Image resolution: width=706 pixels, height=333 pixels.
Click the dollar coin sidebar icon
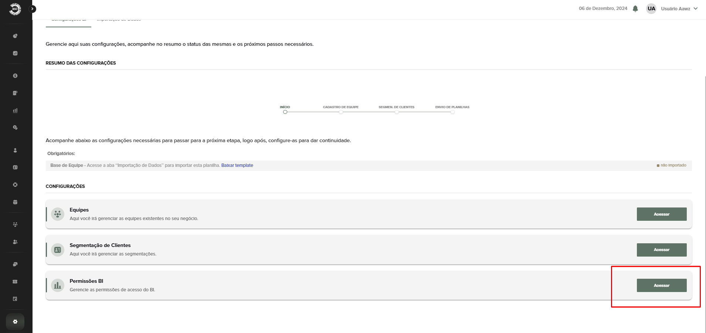[x=15, y=76]
